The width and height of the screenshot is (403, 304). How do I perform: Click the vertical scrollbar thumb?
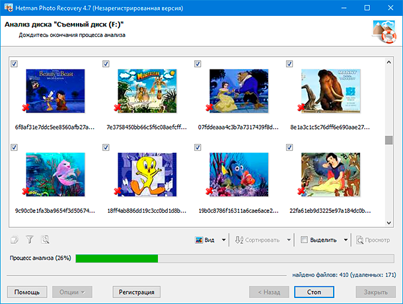pyautogui.click(x=388, y=140)
